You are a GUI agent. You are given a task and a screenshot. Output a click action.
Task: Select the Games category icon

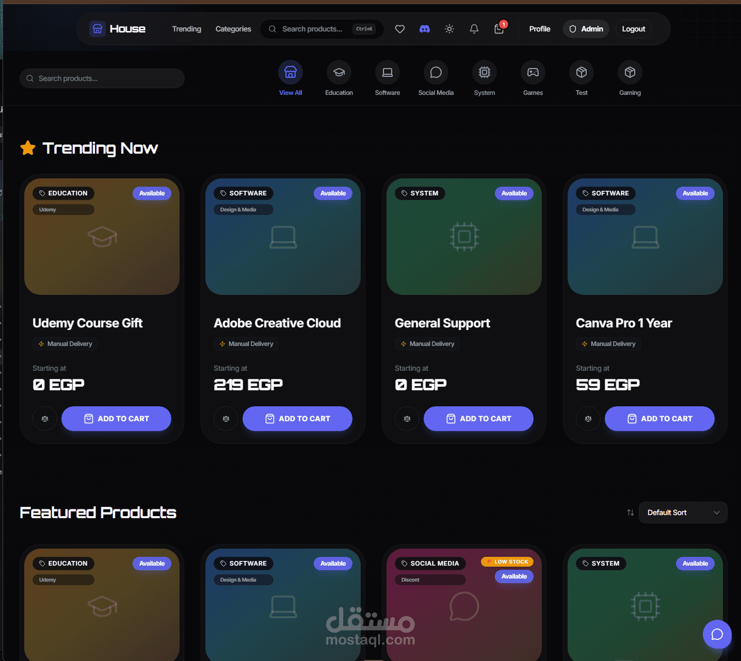tap(533, 72)
